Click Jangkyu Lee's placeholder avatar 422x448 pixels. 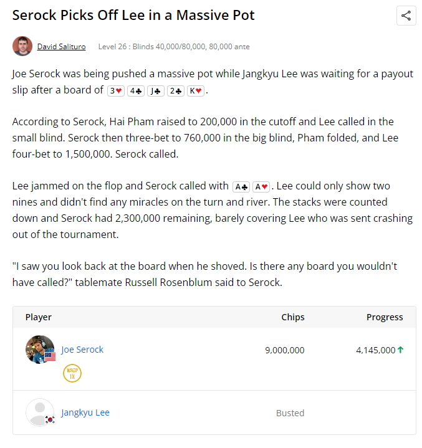tap(40, 412)
